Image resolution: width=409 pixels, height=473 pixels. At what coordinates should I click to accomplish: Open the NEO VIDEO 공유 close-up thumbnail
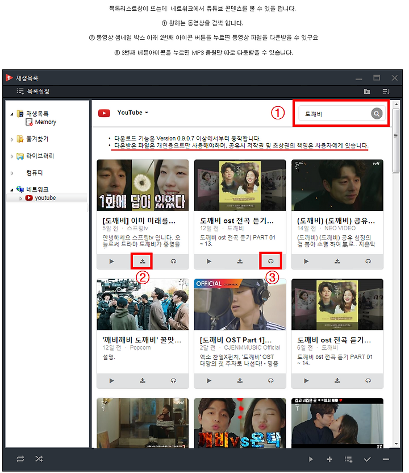pyautogui.click(x=337, y=185)
